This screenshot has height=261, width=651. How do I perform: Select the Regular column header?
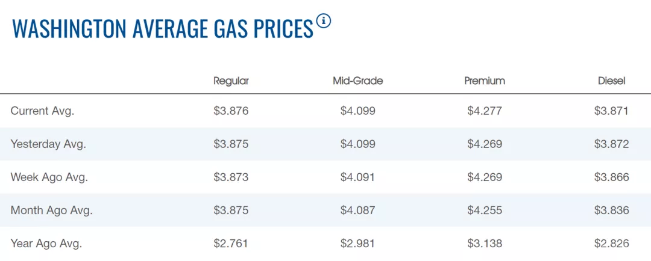[231, 81]
